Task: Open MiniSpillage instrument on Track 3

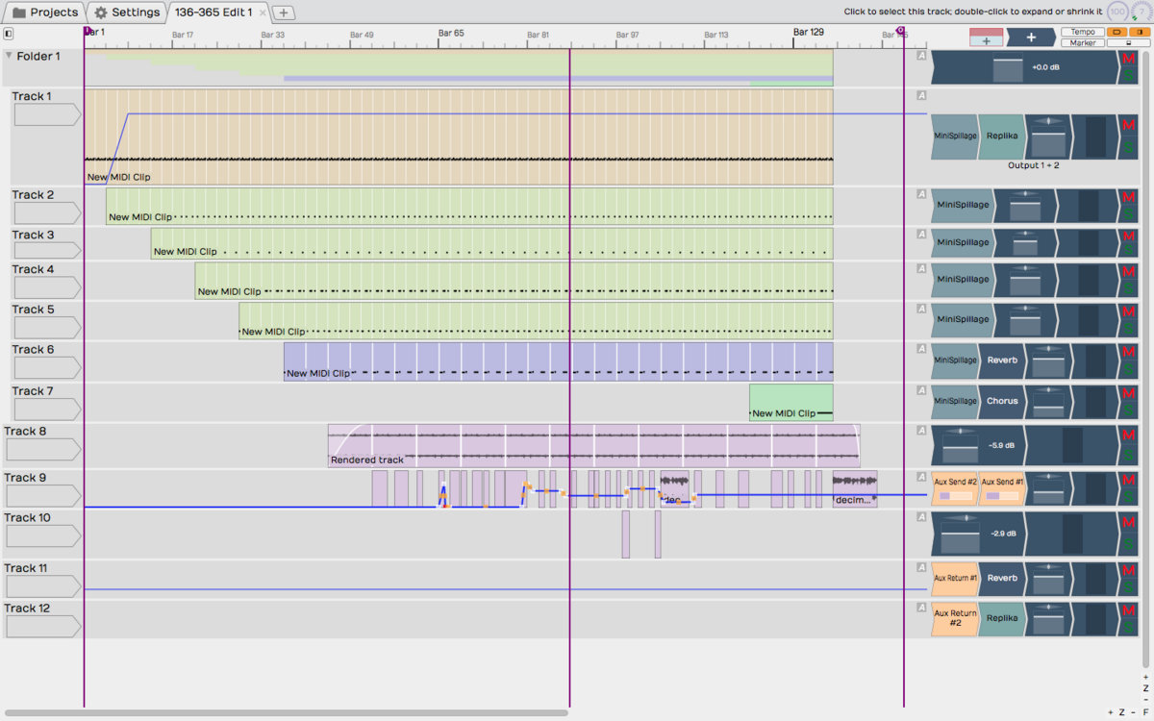Action: point(962,242)
